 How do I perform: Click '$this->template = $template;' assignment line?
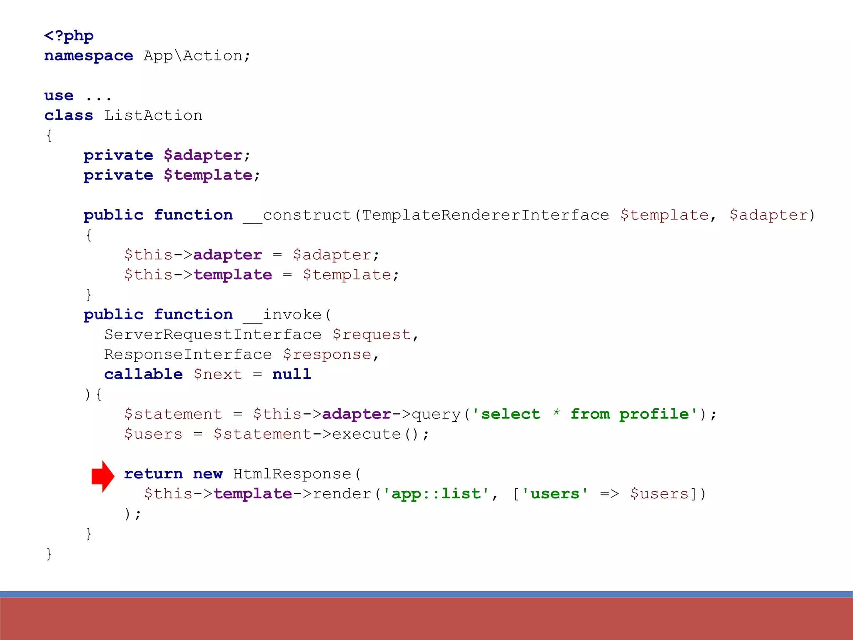(262, 275)
